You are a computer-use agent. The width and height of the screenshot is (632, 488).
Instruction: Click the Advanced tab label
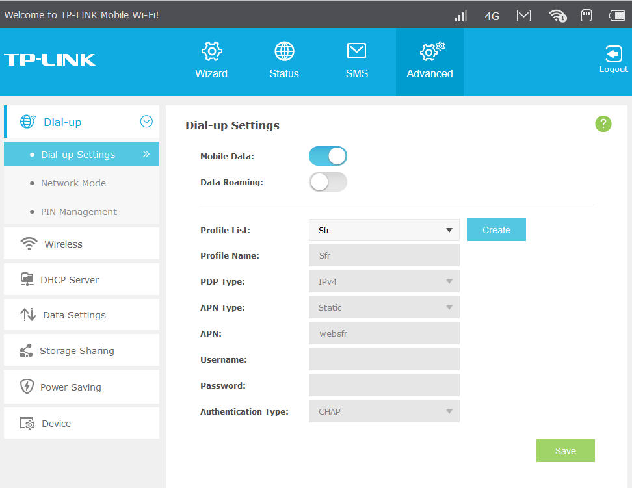pos(430,73)
